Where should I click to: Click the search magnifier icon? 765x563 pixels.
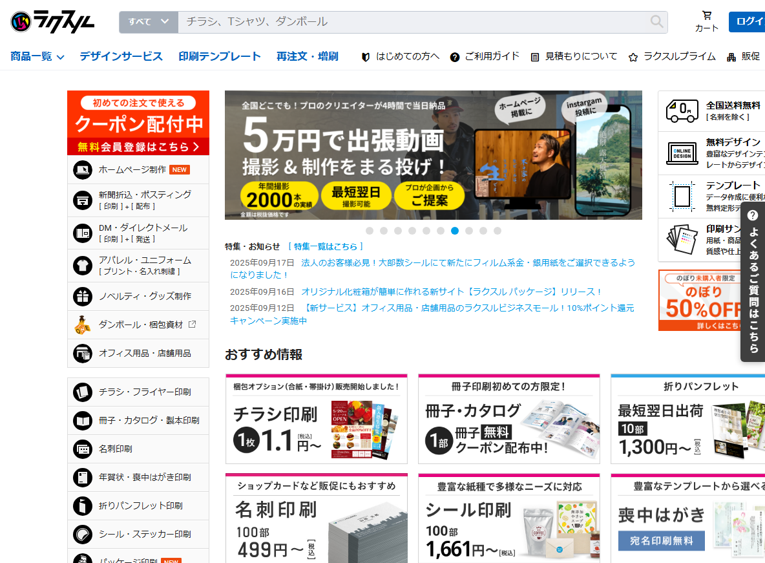pyautogui.click(x=656, y=22)
